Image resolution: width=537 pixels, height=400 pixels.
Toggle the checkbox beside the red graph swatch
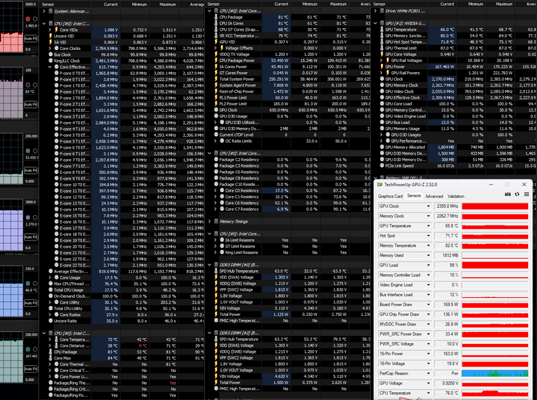pyautogui.click(x=35, y=19)
